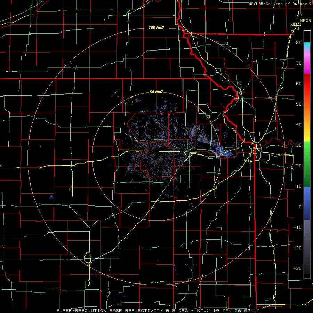Click the green segment of the reflectivity color bar
The height and width of the screenshot is (313, 313).
(x=307, y=164)
